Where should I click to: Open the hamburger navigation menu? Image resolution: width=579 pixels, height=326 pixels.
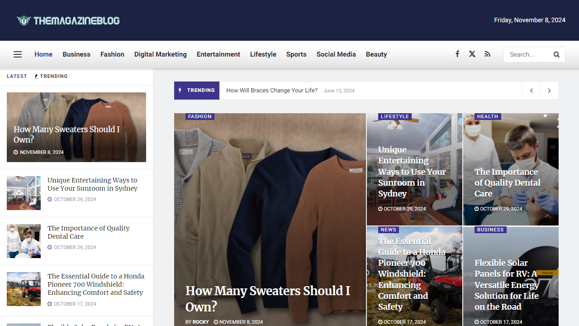coord(17,54)
